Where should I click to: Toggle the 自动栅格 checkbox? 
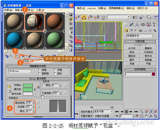(x=146, y=45)
